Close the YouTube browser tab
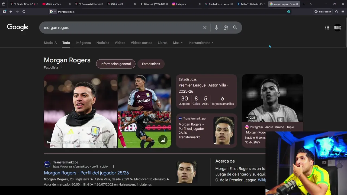 click(x=70, y=4)
